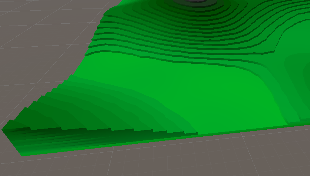Click the leftmost pointed corner of the terrain
310x176 pixels.
coord(3,130)
